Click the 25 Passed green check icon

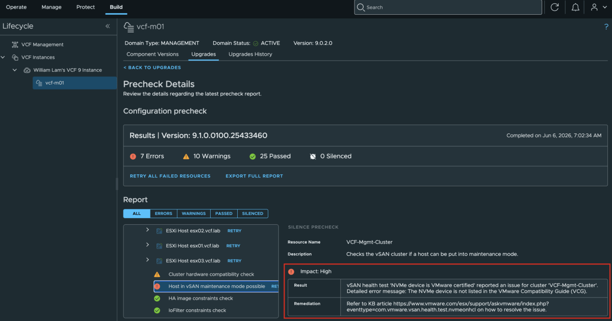(252, 156)
